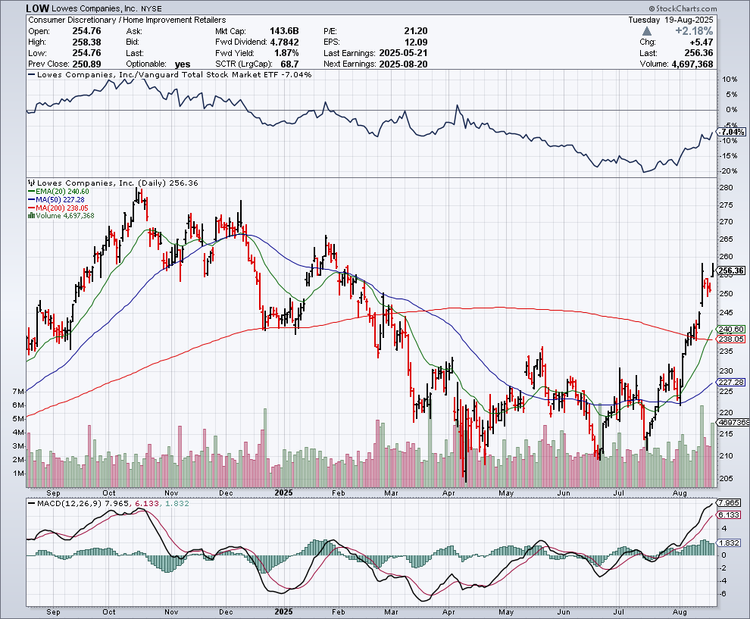
Task: Click the Last Earnings date 2025-05-21
Action: coord(403,53)
